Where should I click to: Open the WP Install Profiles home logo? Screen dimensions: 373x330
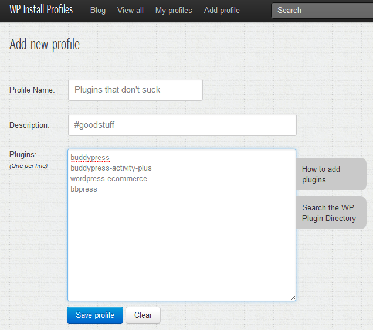[x=41, y=10]
